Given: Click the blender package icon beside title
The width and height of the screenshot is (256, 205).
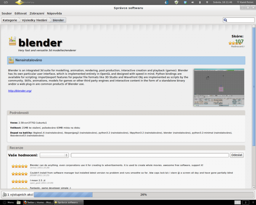Looking at the screenshot, I should [12, 41].
